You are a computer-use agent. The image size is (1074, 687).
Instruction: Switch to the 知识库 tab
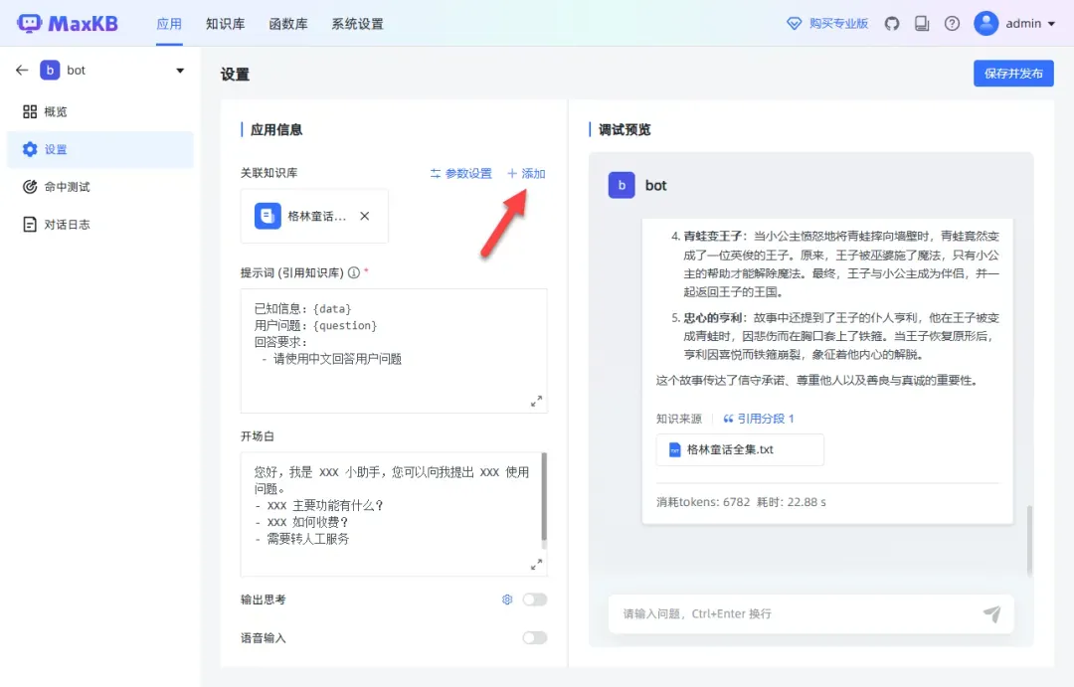[x=226, y=24]
